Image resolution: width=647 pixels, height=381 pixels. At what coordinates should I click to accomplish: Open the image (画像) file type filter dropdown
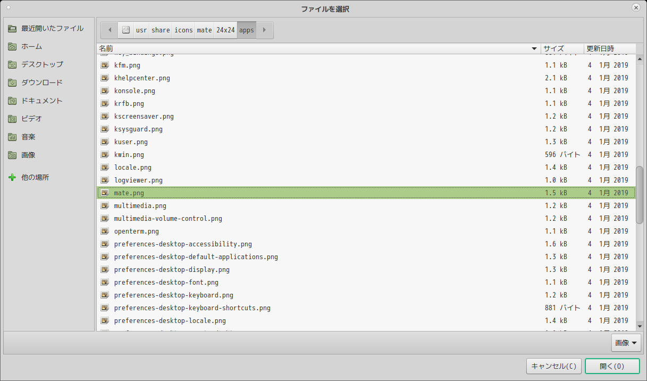coord(626,343)
